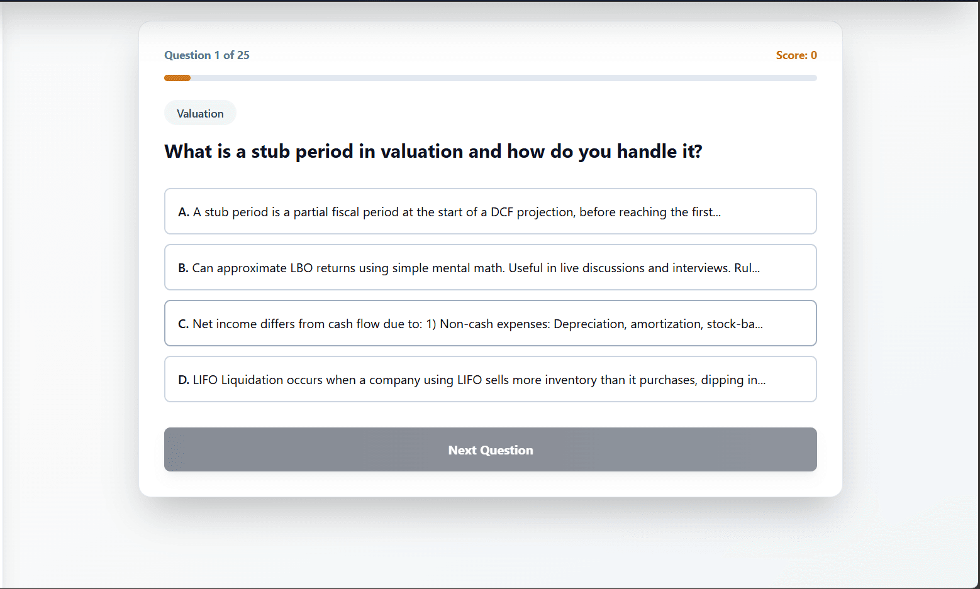Click blank card area beneath Next Question
The width and height of the screenshot is (980, 589).
coord(490,484)
